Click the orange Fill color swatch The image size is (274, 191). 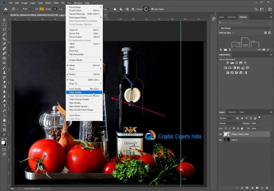(41, 9)
